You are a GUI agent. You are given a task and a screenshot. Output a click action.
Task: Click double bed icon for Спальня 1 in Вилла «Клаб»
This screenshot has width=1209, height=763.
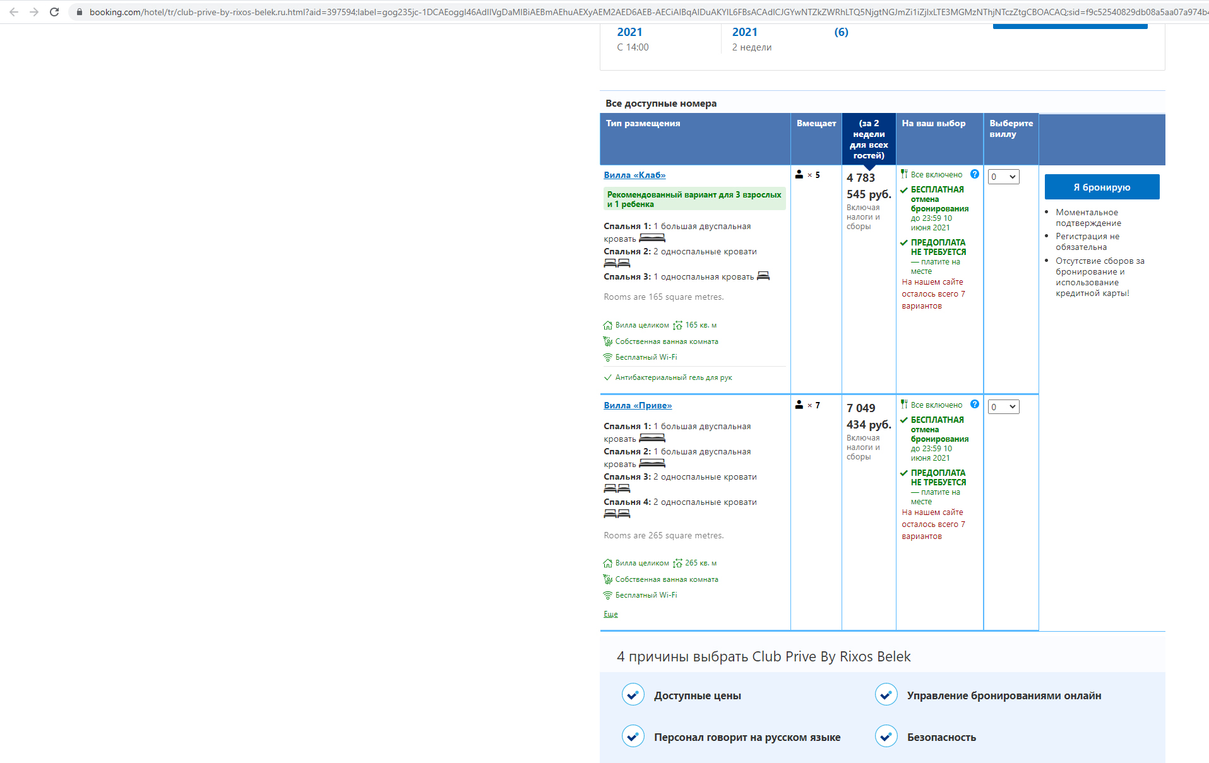(x=652, y=239)
